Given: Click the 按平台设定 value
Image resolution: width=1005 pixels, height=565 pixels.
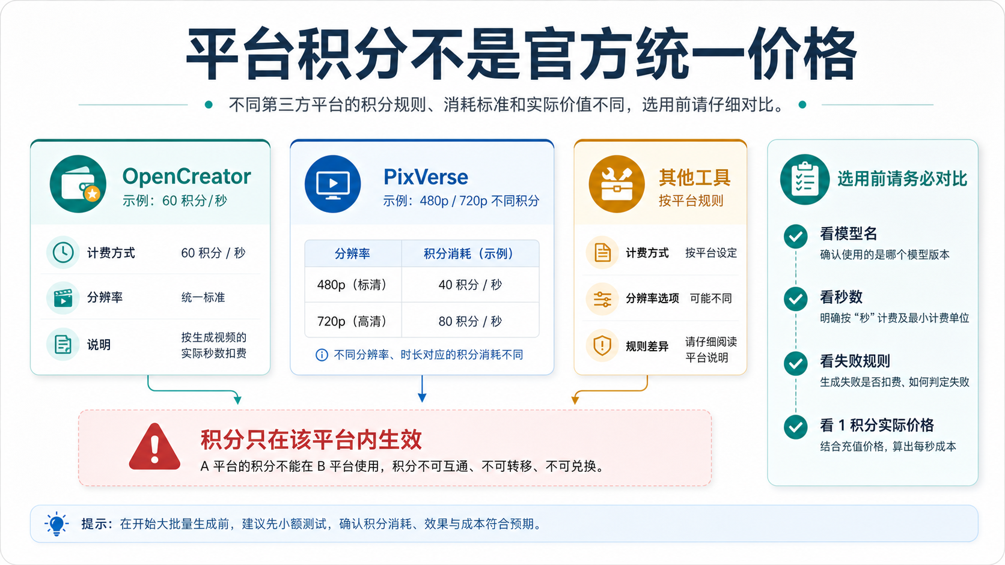Looking at the screenshot, I should pos(711,253).
